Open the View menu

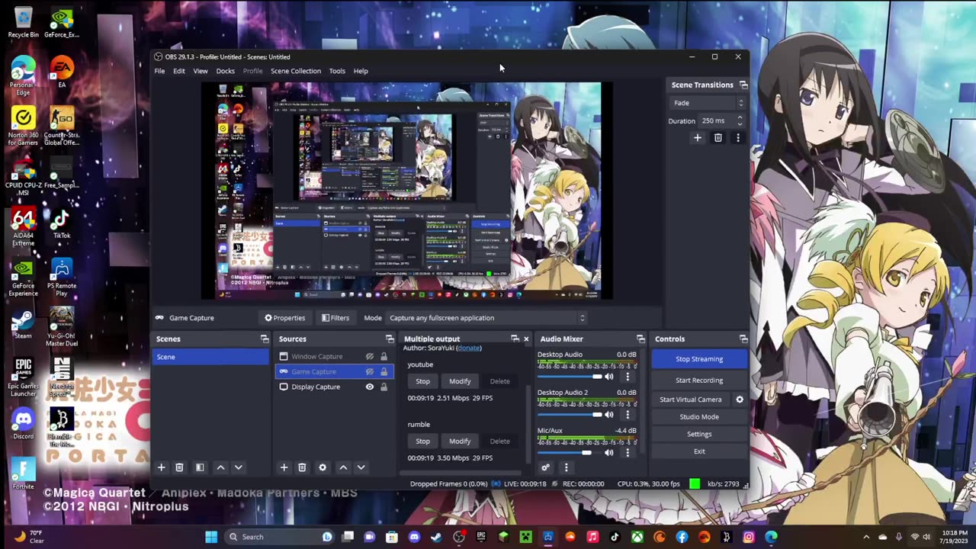200,71
